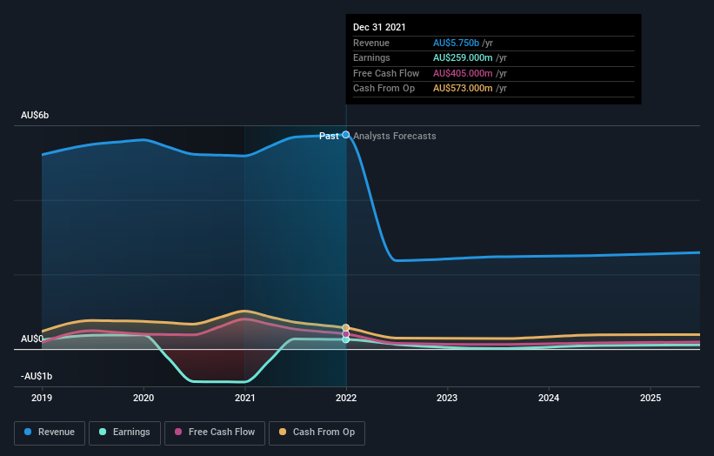
Task: Click the Analysts Forecasts label
Action: coord(395,136)
